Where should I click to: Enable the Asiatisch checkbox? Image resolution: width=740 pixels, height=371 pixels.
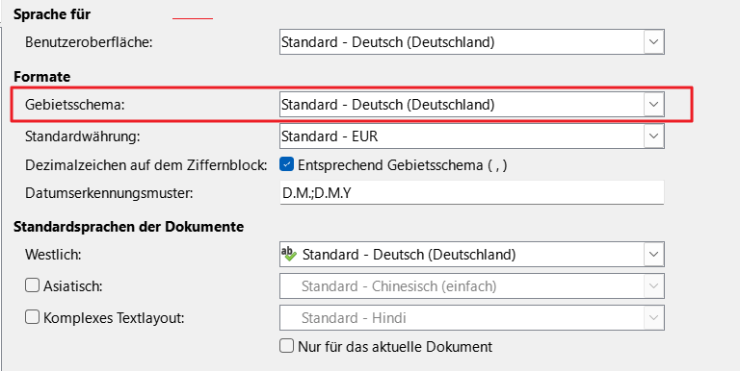(32, 285)
